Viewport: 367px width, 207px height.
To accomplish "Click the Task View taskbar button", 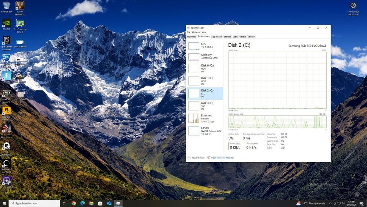I will click(x=65, y=203).
